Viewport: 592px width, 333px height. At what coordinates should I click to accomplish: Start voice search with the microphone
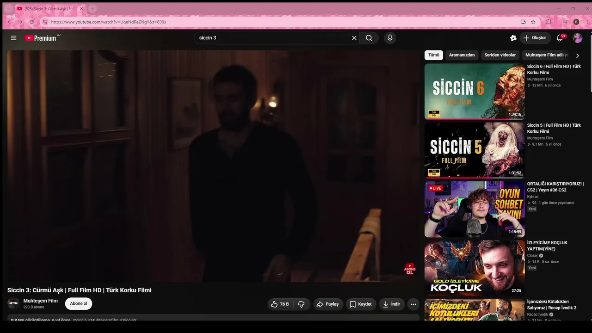390,38
